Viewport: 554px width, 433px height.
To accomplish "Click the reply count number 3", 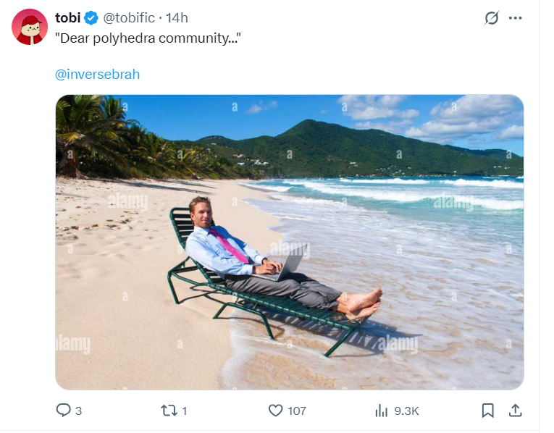I will (x=78, y=411).
